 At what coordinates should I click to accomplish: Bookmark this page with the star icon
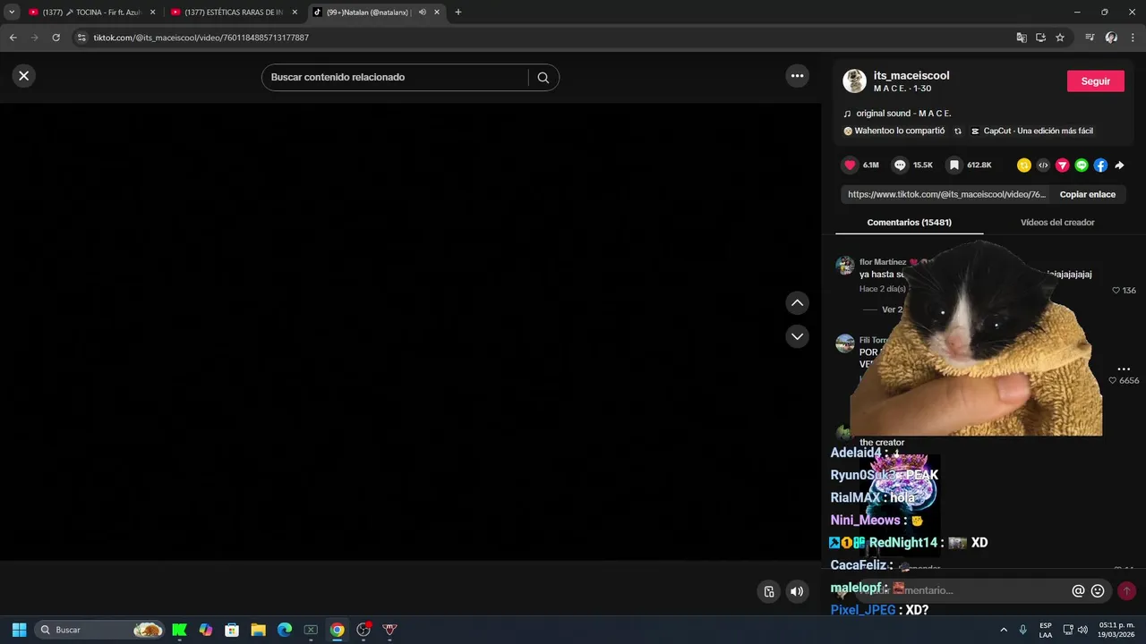coord(1060,38)
